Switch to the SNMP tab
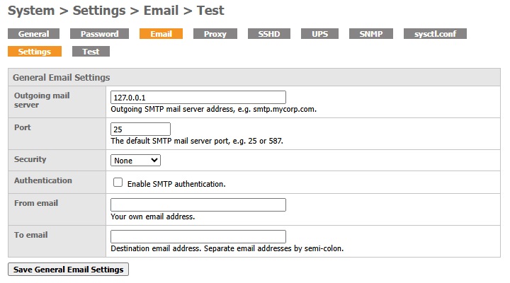This screenshot has height=283, width=510. click(x=370, y=34)
